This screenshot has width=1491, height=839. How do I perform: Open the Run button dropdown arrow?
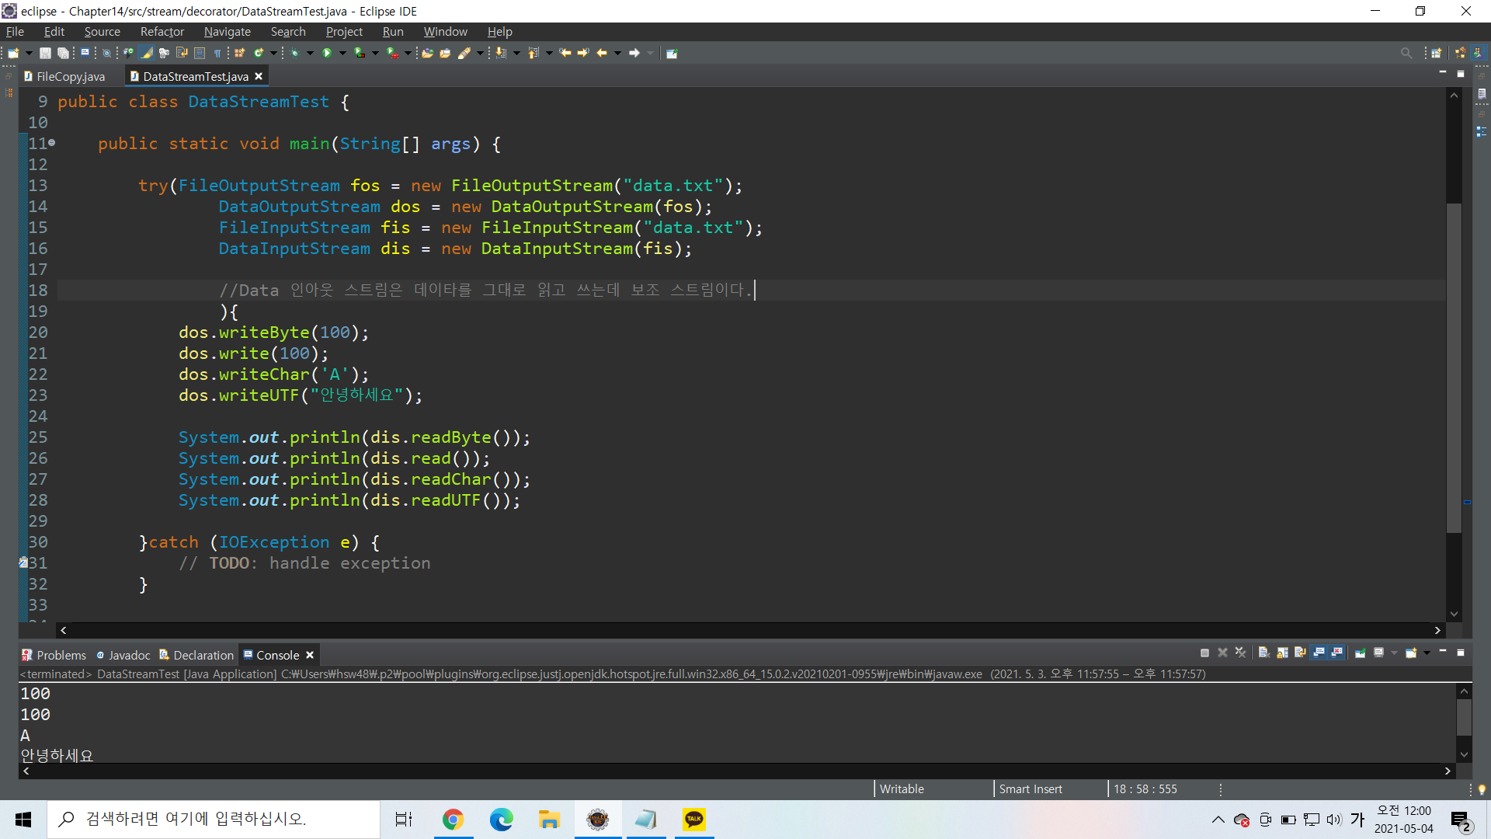pos(342,53)
